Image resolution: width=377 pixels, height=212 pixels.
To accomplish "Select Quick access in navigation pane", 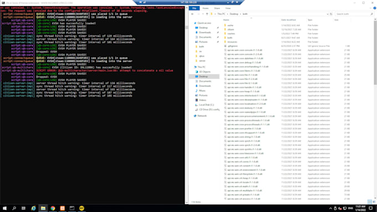I will click(x=204, y=23).
